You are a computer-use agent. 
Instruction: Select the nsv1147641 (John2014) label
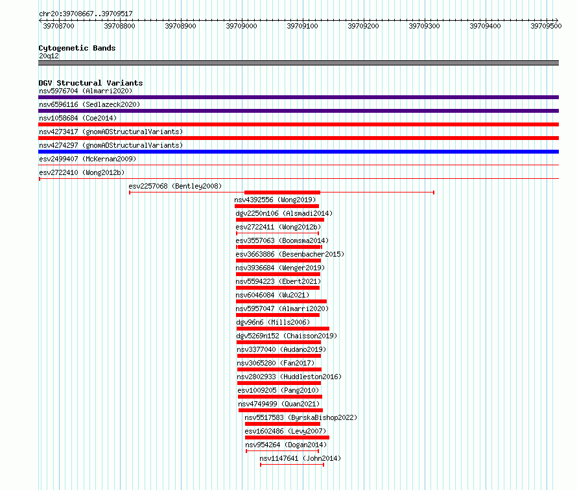[x=300, y=458]
